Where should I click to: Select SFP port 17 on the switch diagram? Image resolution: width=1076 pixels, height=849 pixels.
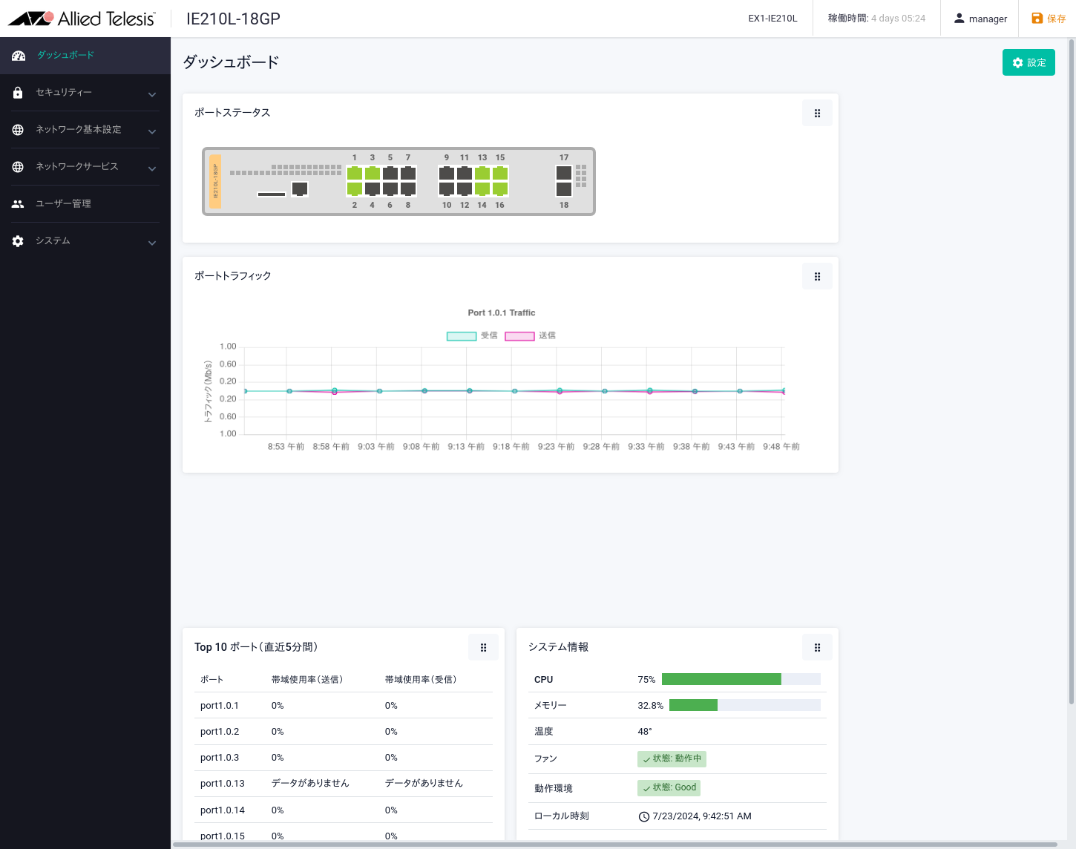(564, 173)
